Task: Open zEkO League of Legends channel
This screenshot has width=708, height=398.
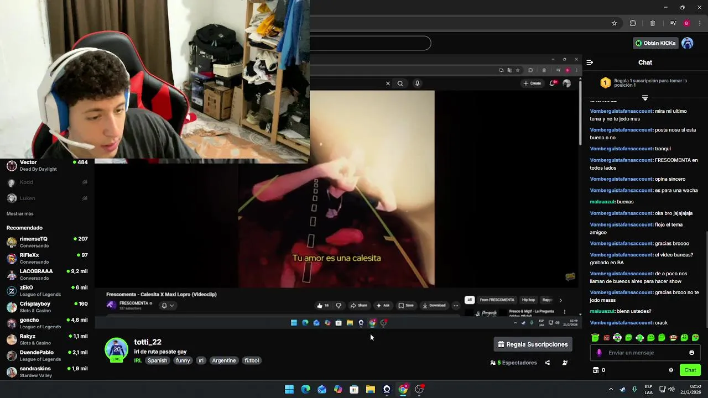Action: click(x=47, y=291)
